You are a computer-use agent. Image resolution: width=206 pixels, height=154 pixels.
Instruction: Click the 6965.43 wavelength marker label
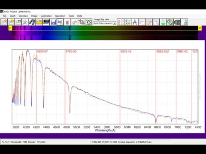click(x=182, y=51)
